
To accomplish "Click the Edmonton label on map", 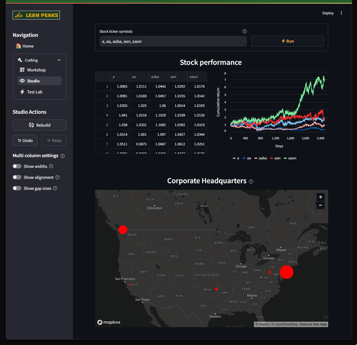I will point(154,208).
